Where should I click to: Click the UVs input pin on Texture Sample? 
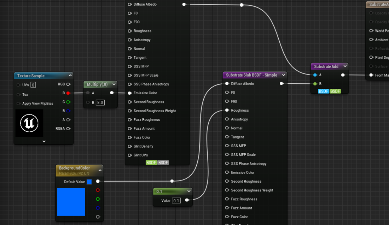click(x=18, y=85)
